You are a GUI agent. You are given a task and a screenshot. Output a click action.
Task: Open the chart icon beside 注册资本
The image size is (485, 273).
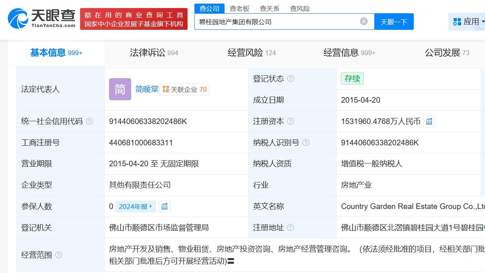pos(429,121)
